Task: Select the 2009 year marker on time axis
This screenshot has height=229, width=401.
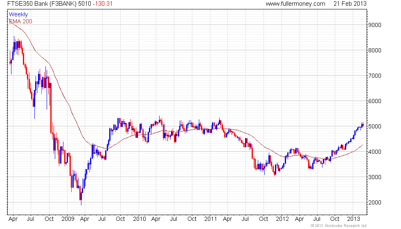Action: coord(67,219)
